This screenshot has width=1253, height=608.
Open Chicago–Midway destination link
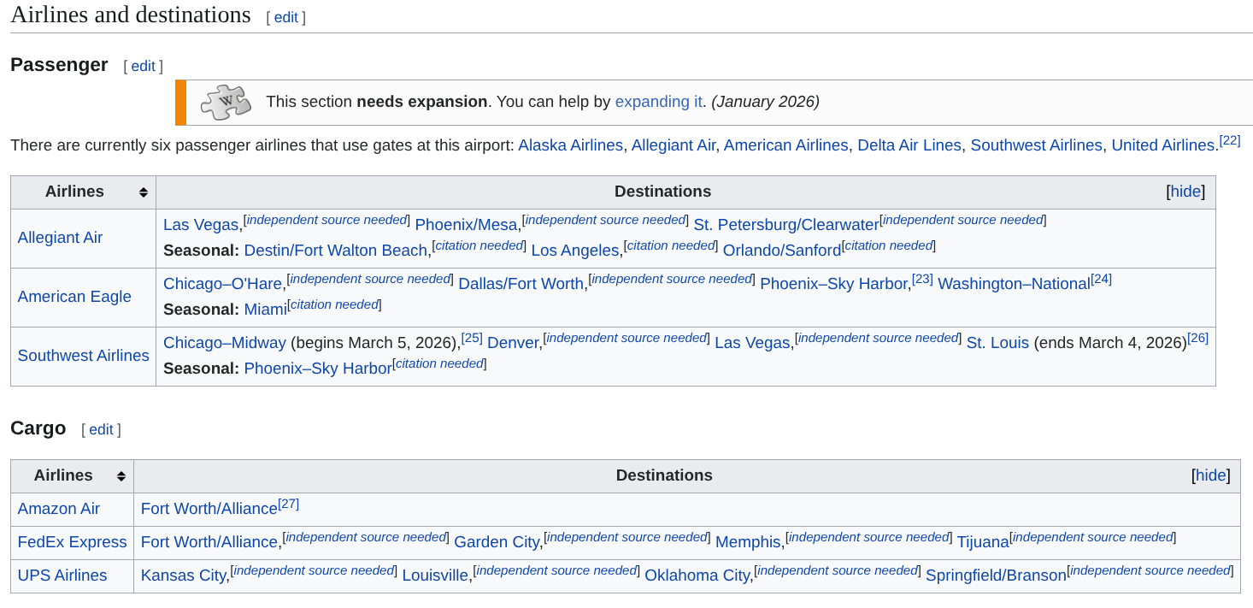(224, 343)
